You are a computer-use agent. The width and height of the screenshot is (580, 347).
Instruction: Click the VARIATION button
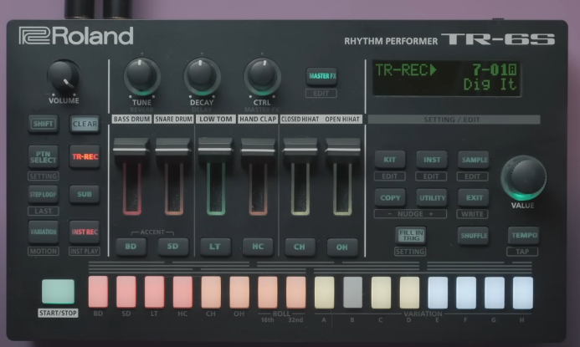coord(44,232)
